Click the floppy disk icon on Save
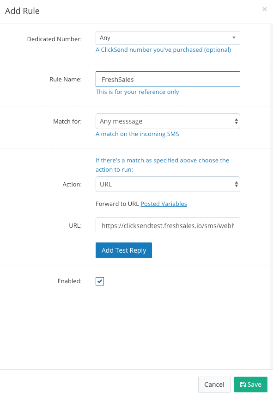Viewport: 273px width, 397px height. tap(243, 385)
